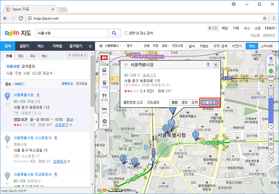Select 버스 tab in main navigation
This screenshot has width=279, height=194.
[x=41, y=46]
